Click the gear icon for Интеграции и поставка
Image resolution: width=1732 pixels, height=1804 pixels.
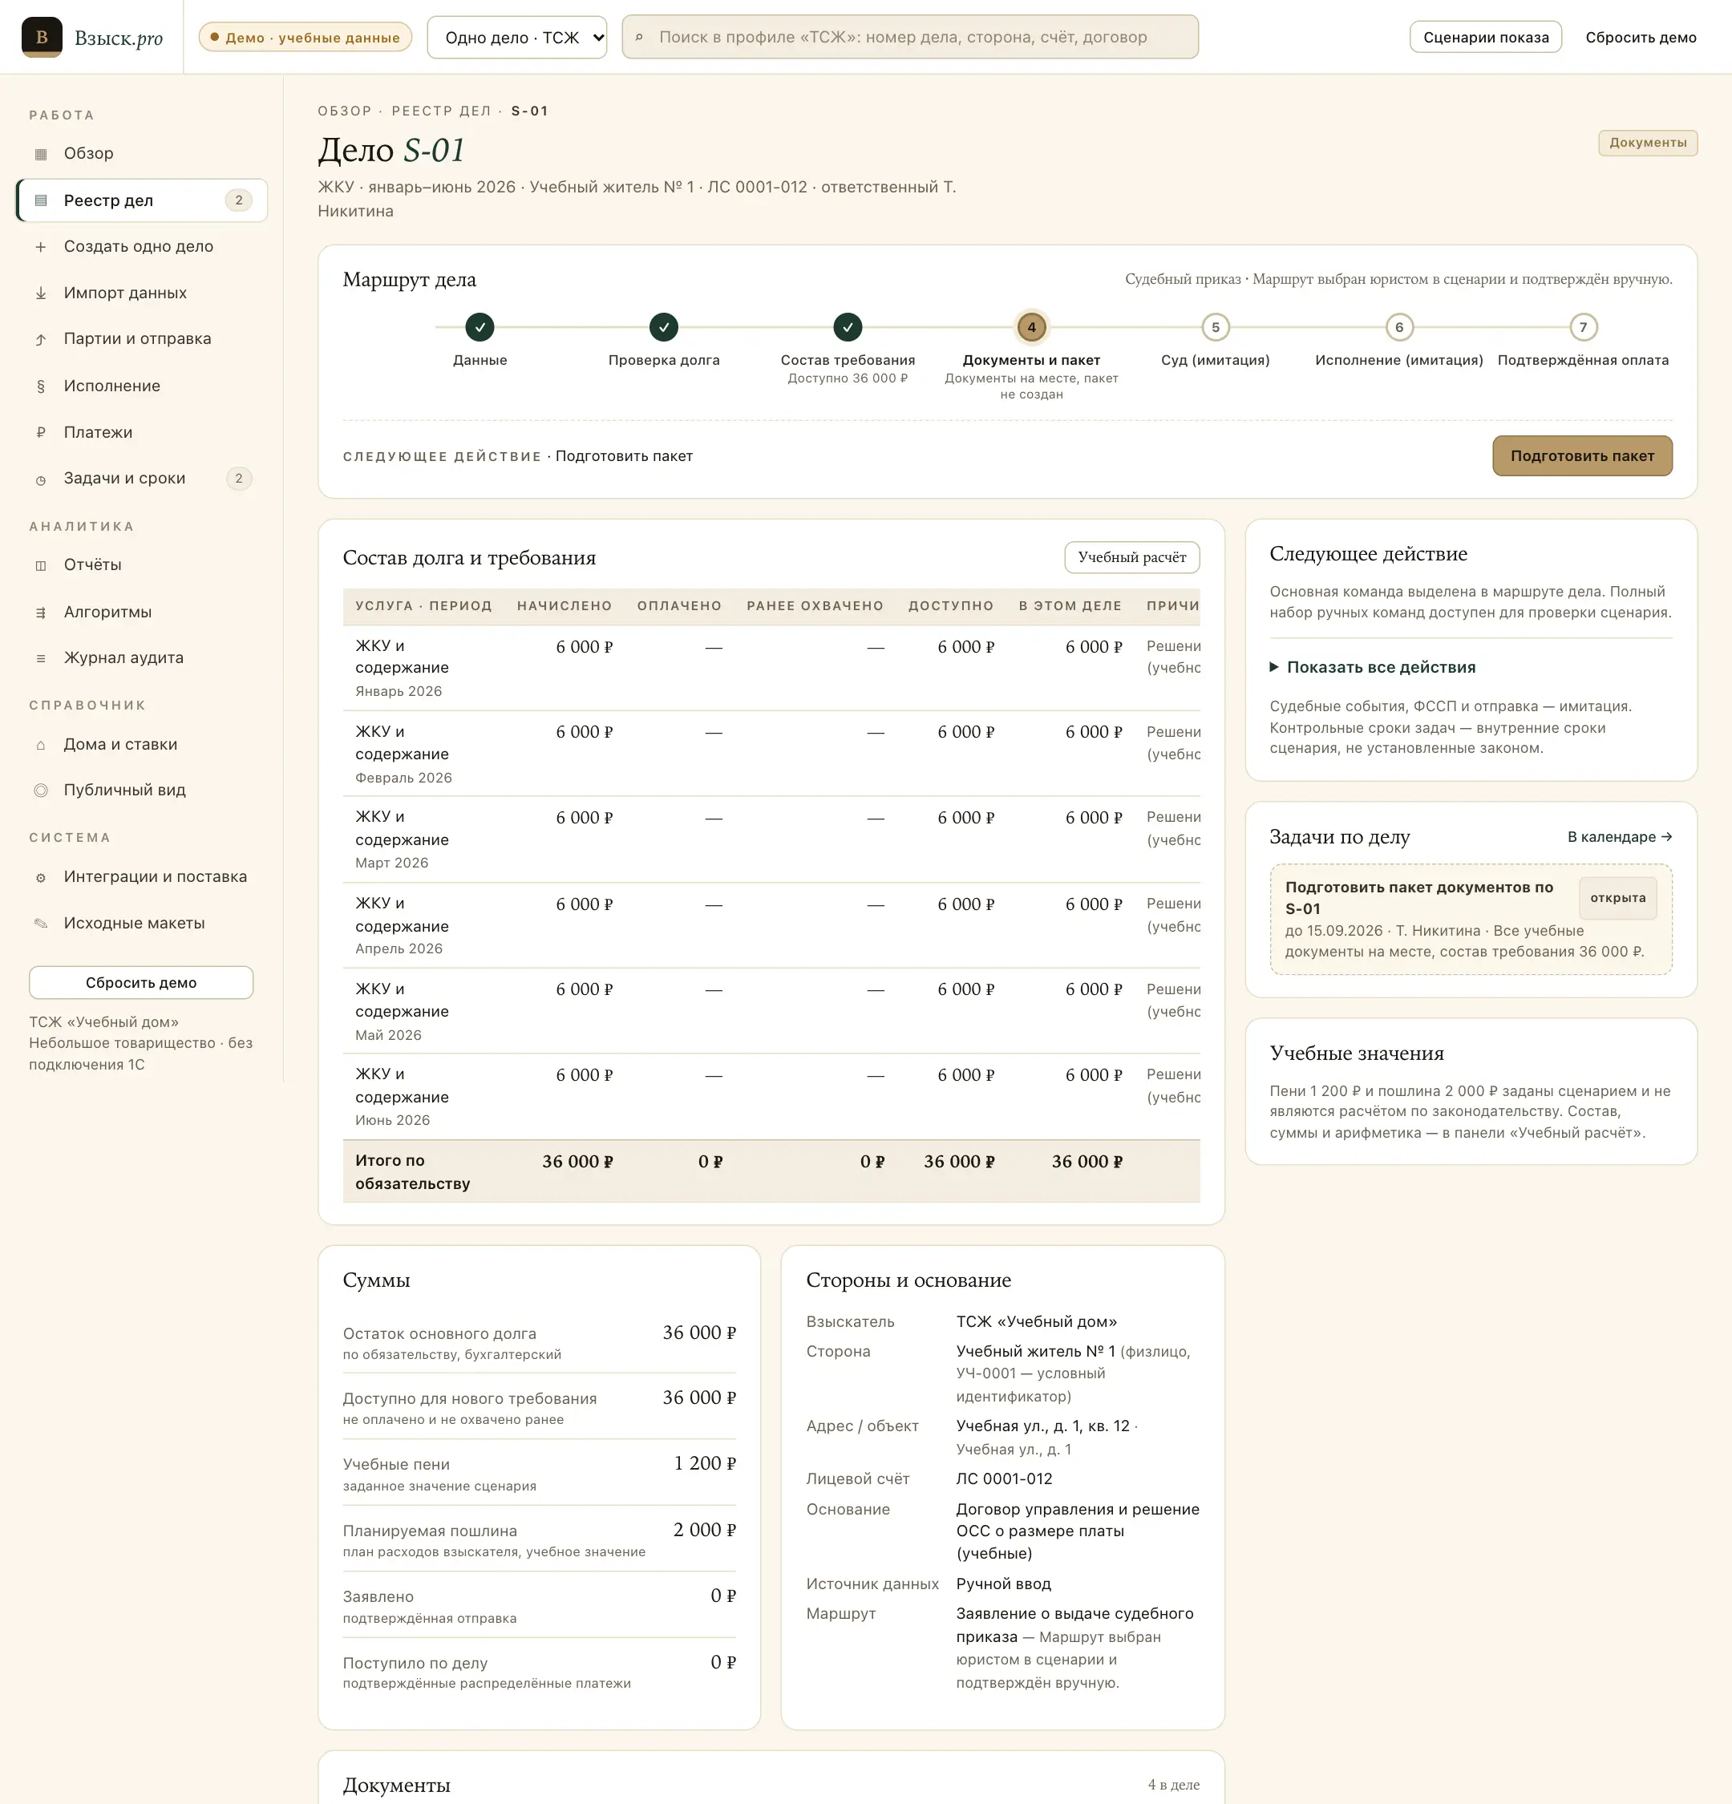40,877
